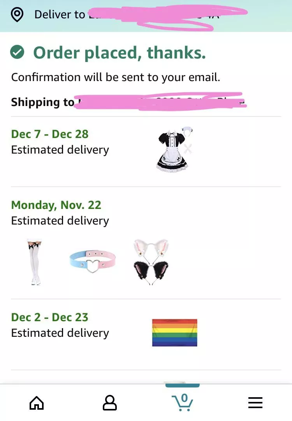
Task: Select the pink and blue heart choker
Action: click(x=93, y=262)
